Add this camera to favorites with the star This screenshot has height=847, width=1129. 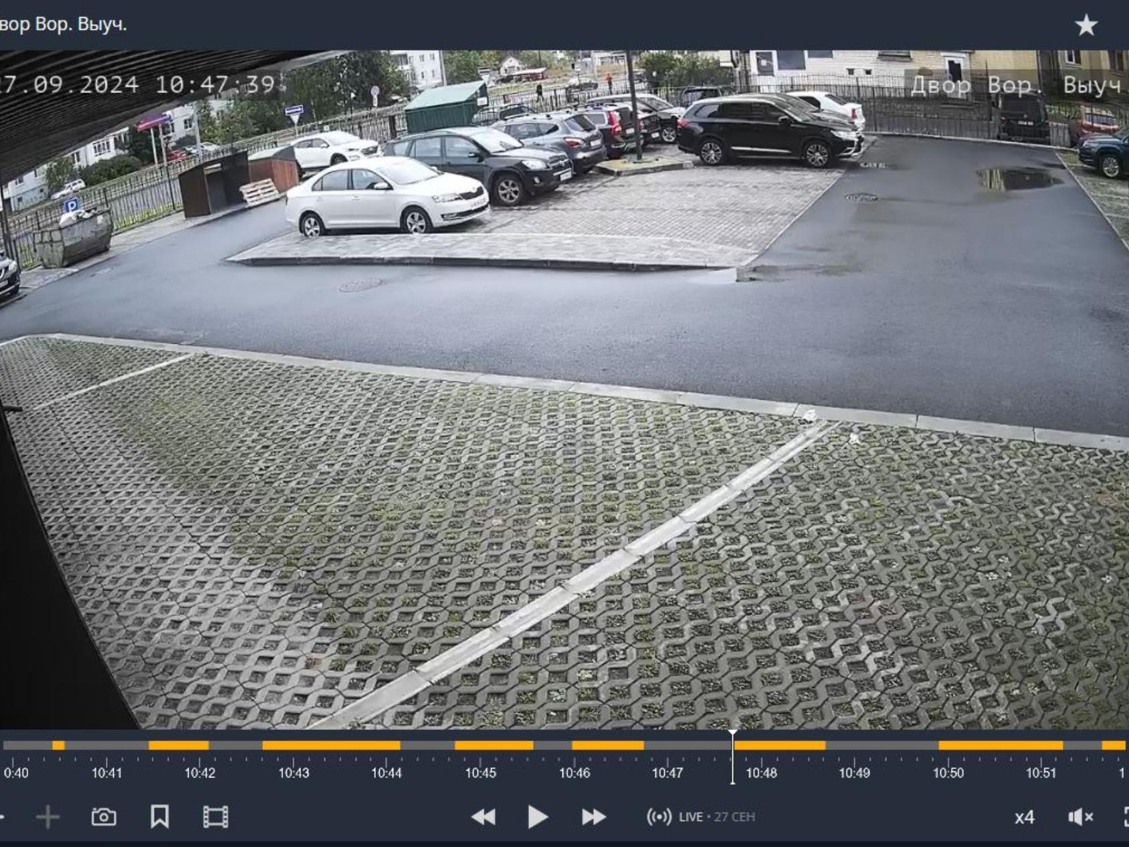tap(1086, 25)
